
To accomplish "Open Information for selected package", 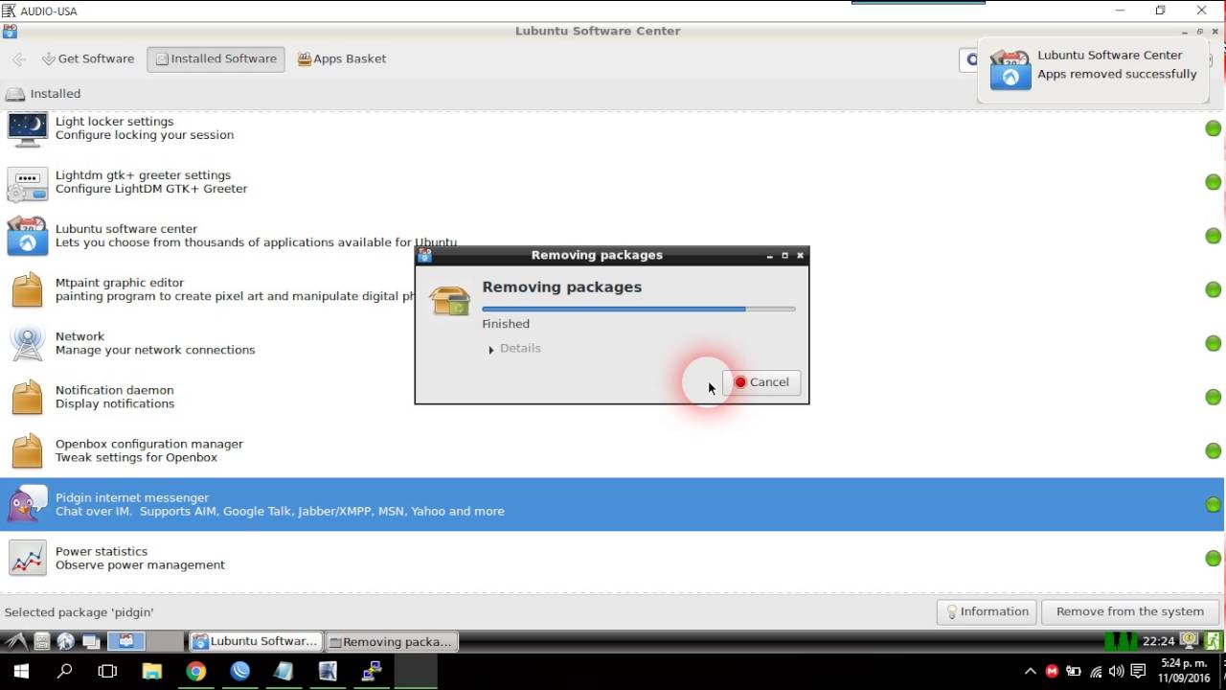I will point(987,611).
